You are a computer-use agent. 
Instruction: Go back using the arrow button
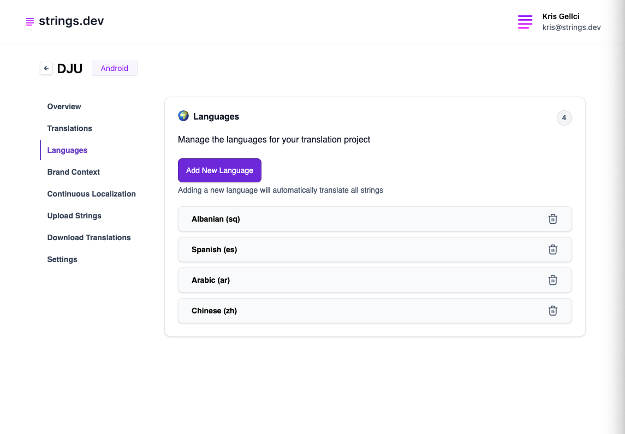[46, 68]
